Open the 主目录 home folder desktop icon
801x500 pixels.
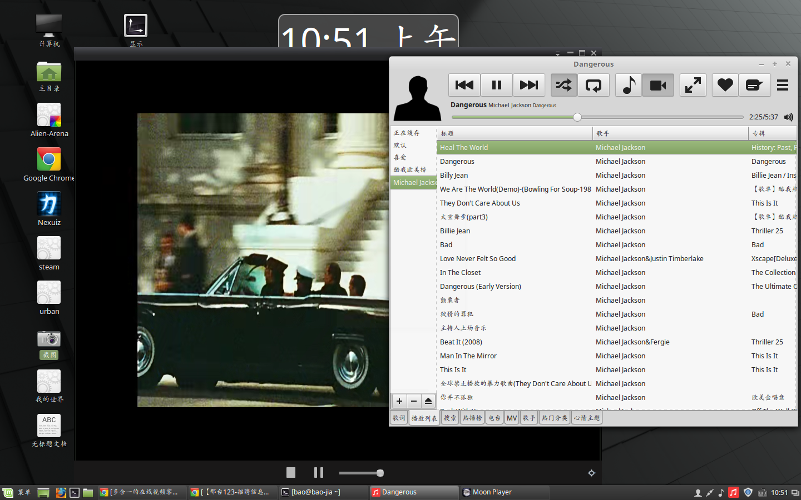[49, 76]
